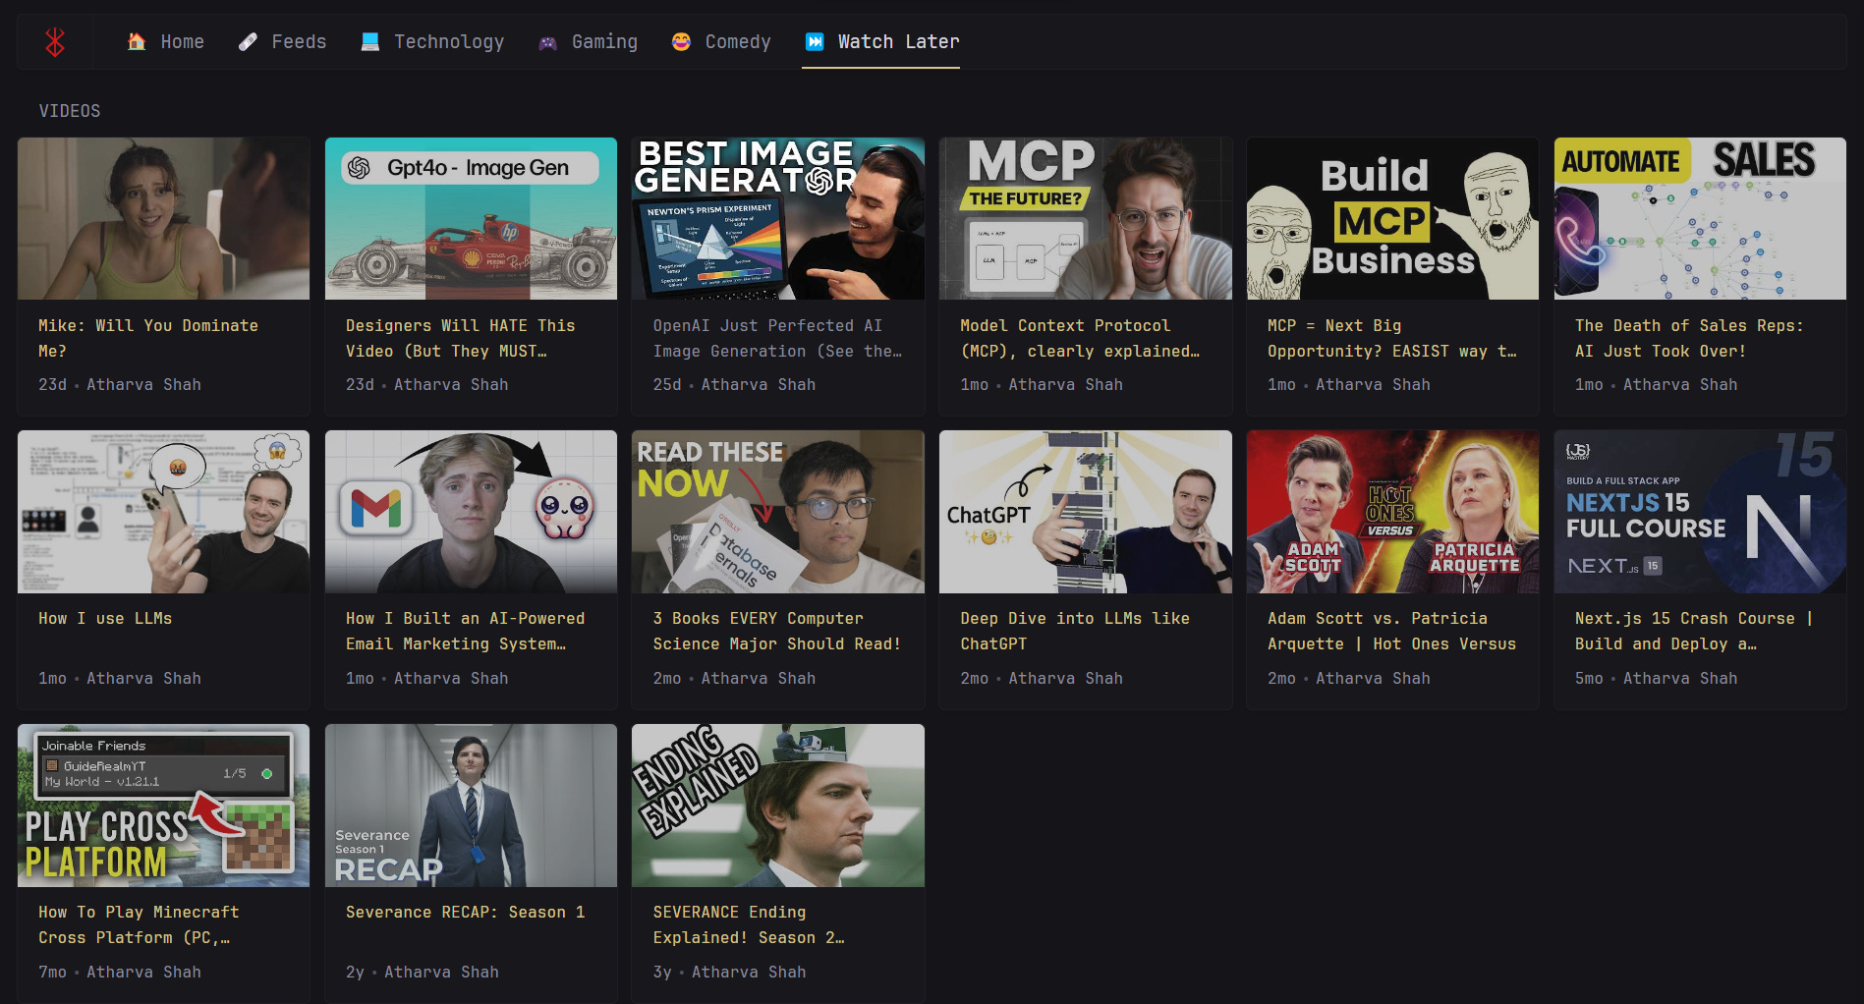
Task: Click the red app logo icon
Action: 55,42
